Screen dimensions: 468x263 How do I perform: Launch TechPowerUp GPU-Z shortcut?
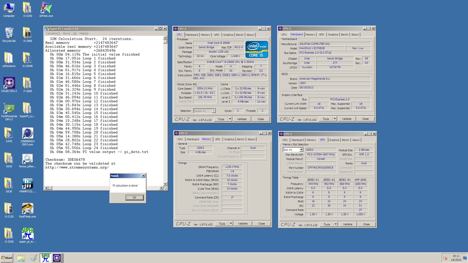(9, 111)
